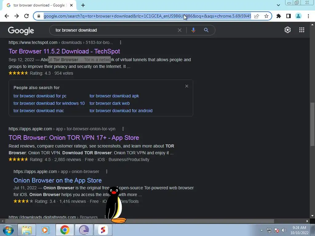
Task: Dismiss the People also search for box
Action: (187, 86)
